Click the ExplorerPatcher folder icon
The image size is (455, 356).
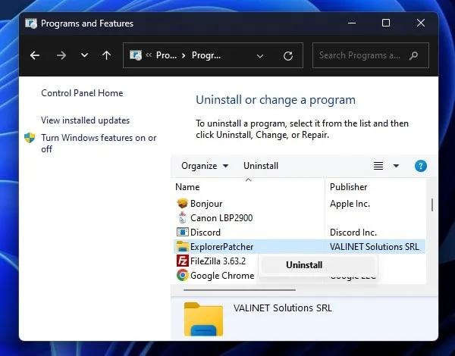[x=183, y=246]
